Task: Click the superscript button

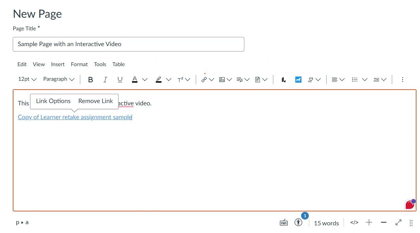Action: [180, 80]
